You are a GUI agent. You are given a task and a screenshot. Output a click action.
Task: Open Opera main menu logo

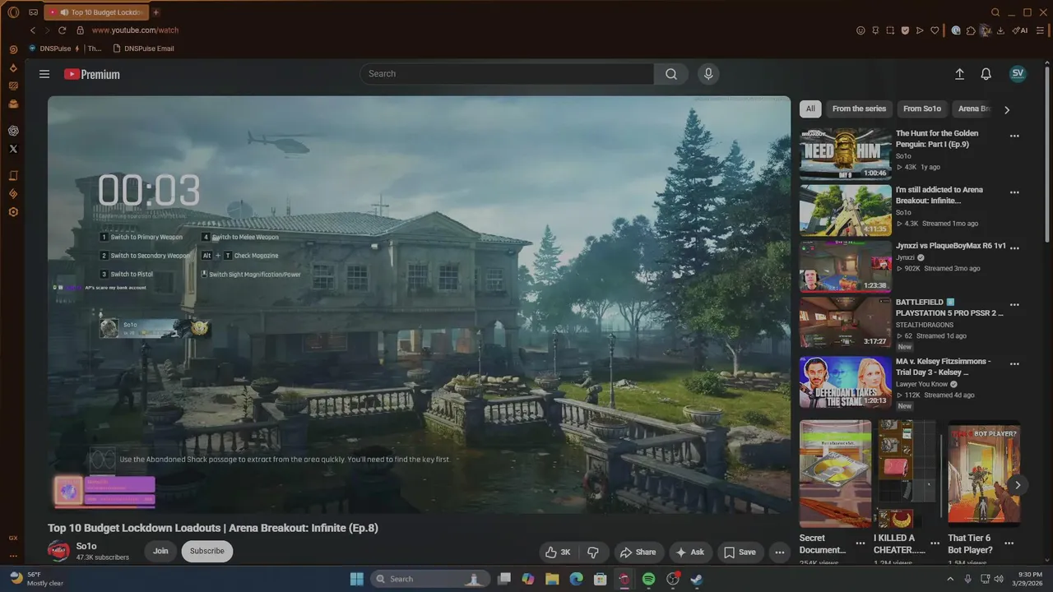click(13, 12)
